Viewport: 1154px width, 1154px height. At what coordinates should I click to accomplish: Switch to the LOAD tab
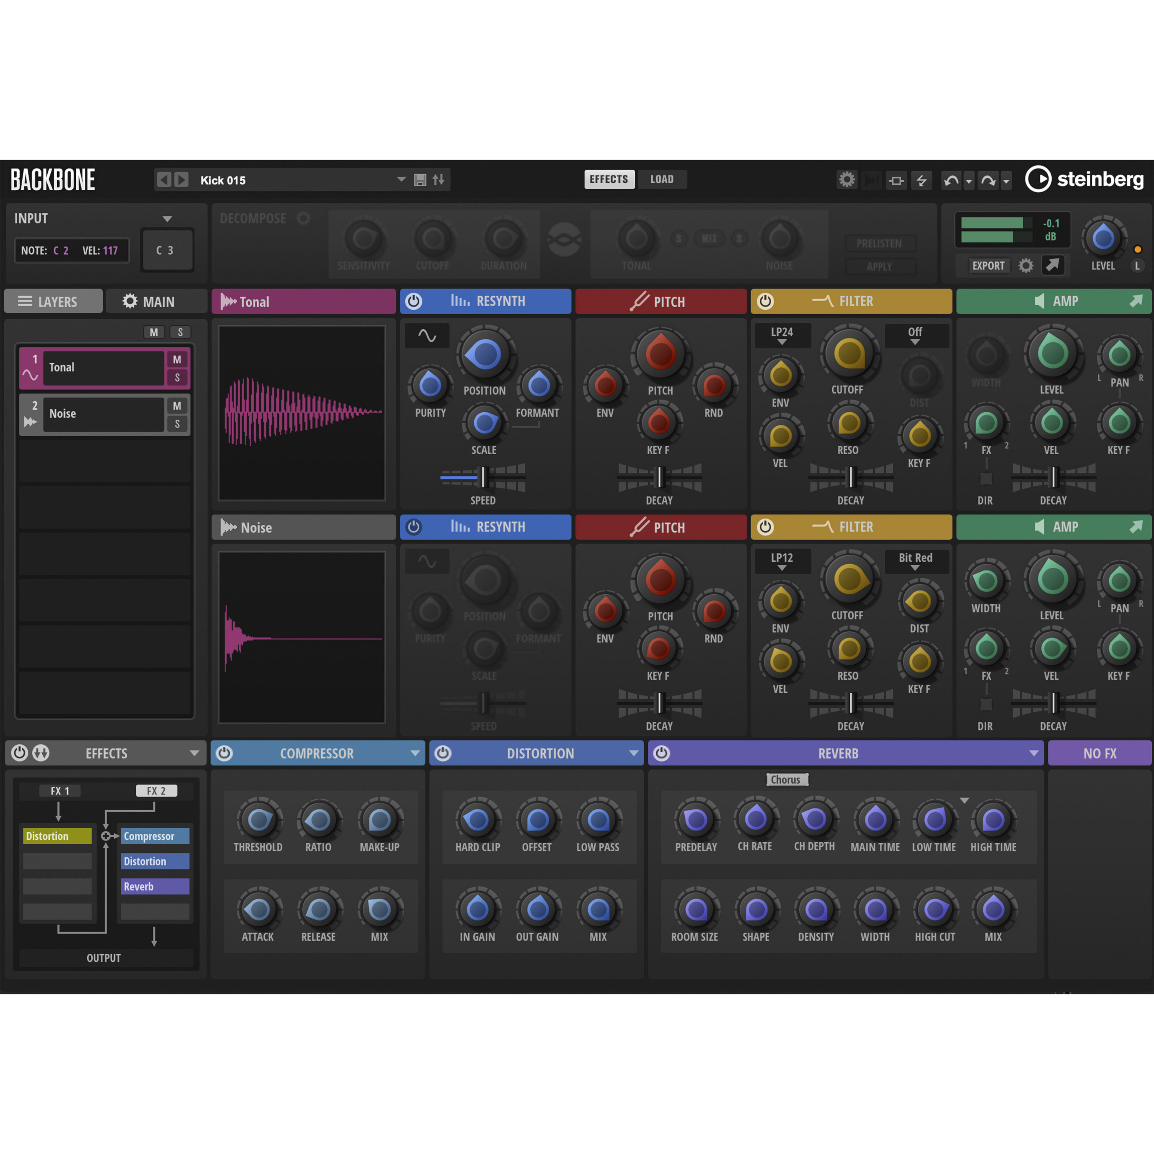pos(662,179)
